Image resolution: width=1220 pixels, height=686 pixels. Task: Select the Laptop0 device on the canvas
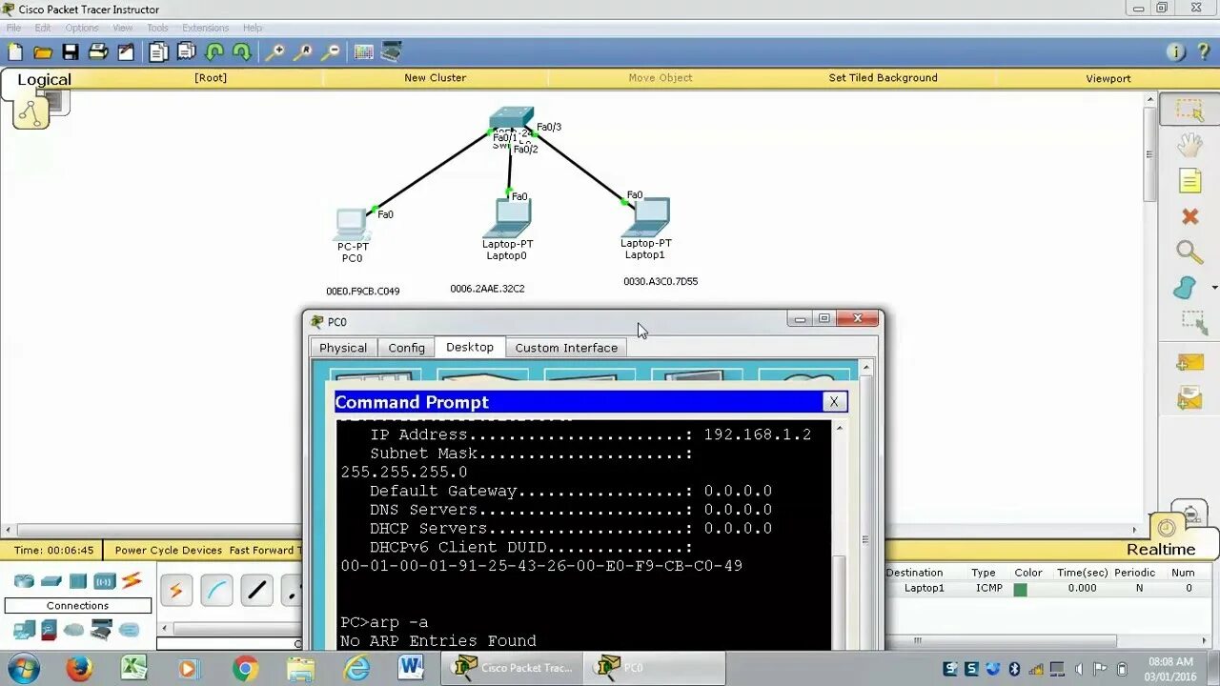coord(506,218)
